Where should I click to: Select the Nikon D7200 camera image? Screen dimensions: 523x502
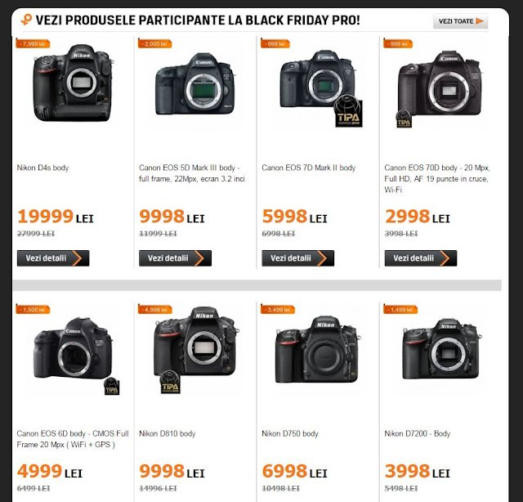441,349
